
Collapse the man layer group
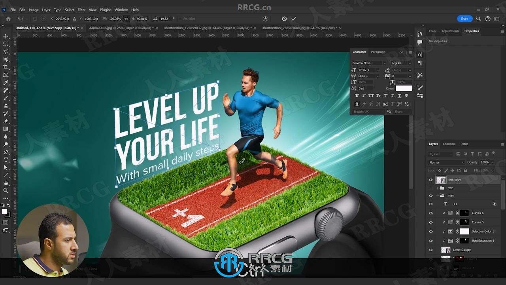[437, 196]
